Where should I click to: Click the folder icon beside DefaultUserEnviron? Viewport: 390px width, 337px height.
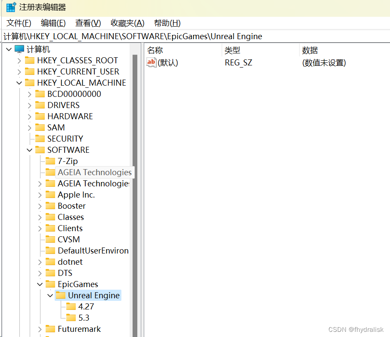[x=50, y=250]
